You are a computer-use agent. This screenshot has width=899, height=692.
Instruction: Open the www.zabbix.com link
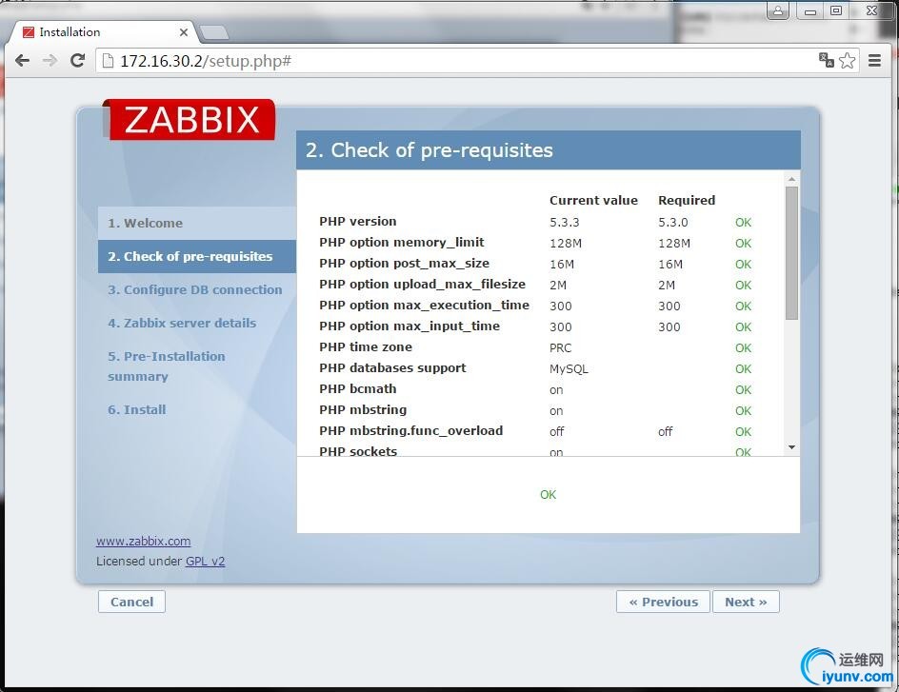[x=144, y=541]
